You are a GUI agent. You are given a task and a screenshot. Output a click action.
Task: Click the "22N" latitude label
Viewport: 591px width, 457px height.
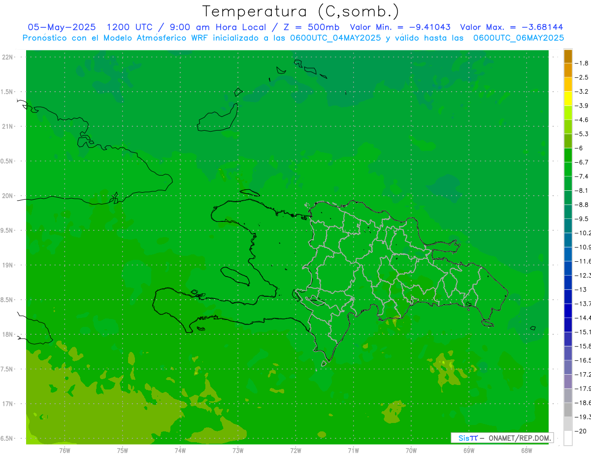click(x=7, y=57)
